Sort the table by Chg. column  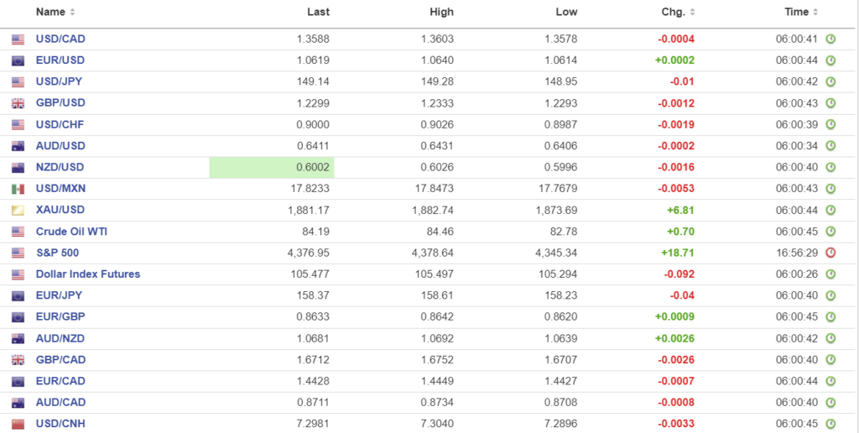(x=679, y=13)
